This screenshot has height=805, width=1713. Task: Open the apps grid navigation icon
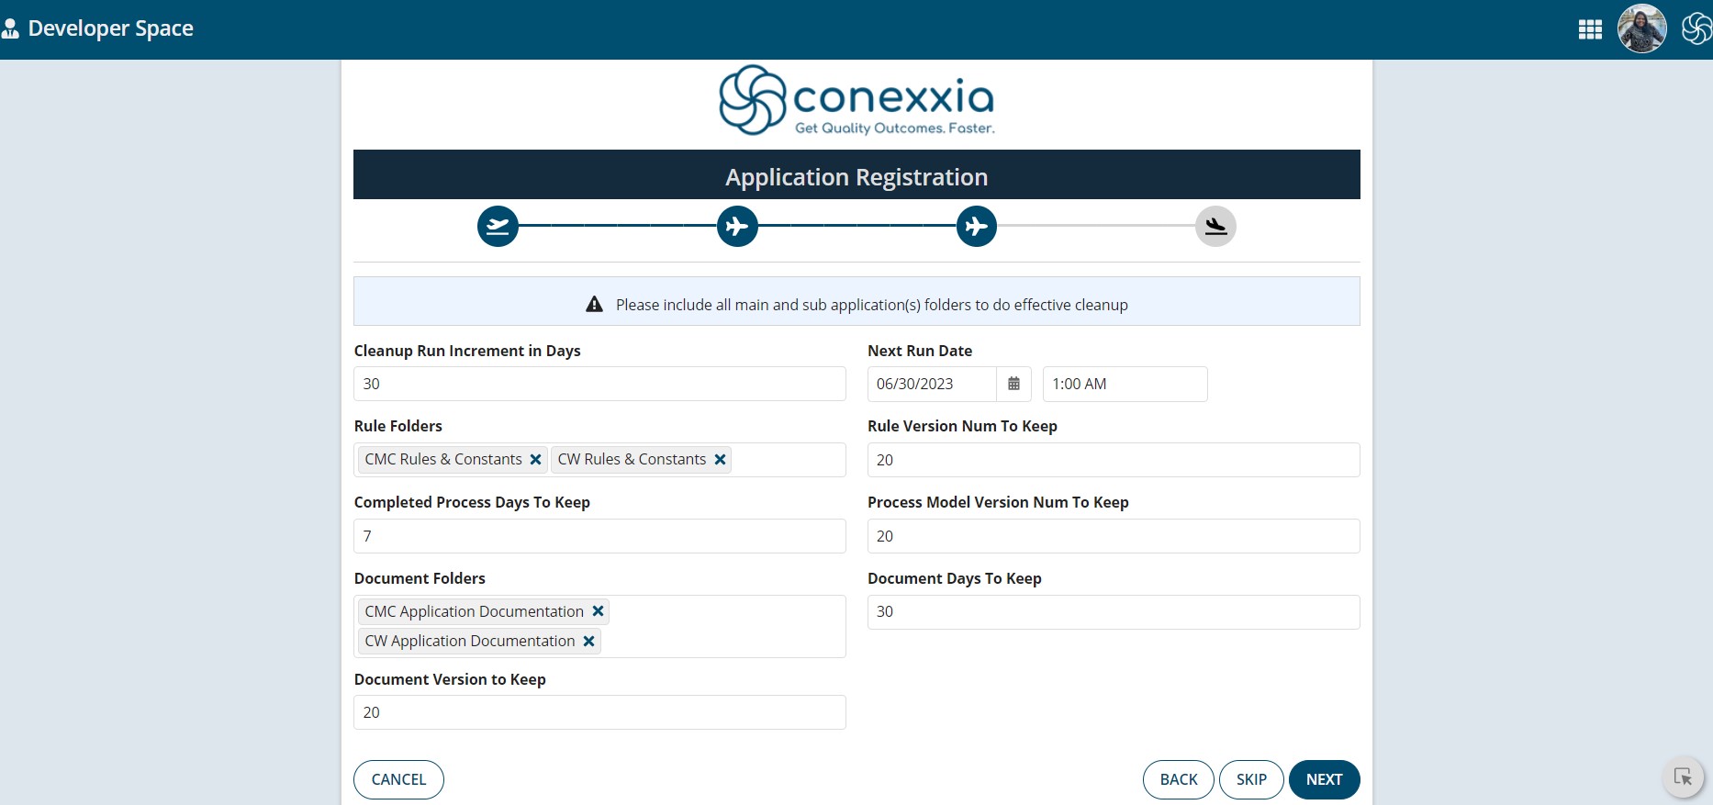(1590, 29)
